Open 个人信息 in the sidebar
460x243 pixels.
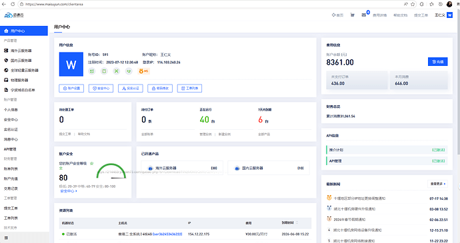click(11, 110)
